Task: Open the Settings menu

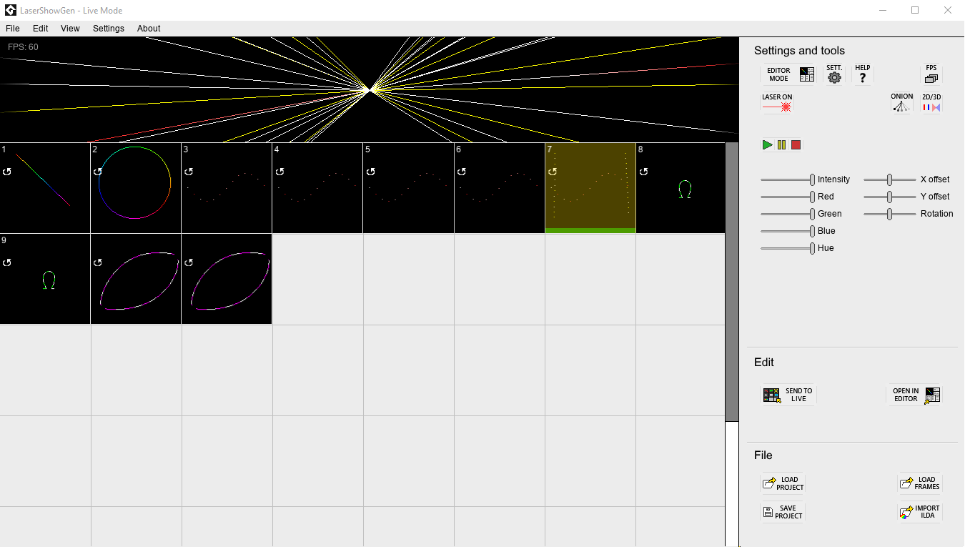Action: [x=109, y=29]
